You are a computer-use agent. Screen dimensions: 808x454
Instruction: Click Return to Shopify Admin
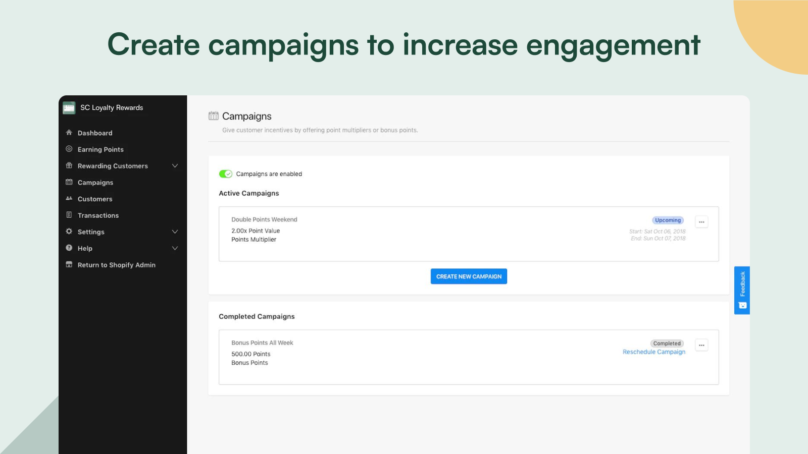click(x=116, y=265)
